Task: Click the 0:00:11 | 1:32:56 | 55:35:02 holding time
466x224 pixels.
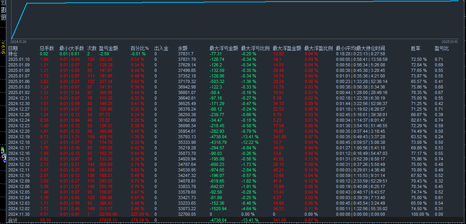Action: tap(362, 209)
